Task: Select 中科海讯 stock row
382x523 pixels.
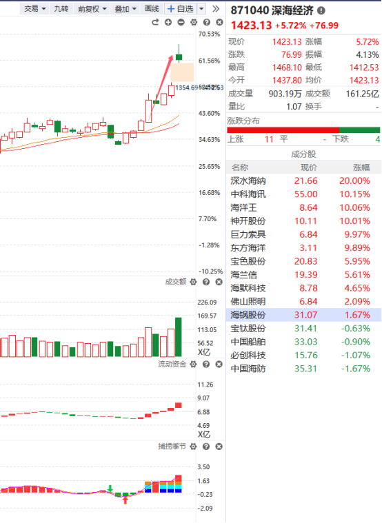Action: (303, 194)
